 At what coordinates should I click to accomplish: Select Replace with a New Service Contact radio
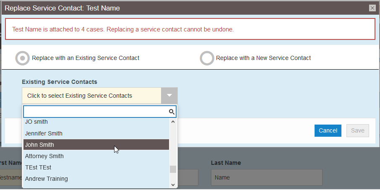coord(207,58)
